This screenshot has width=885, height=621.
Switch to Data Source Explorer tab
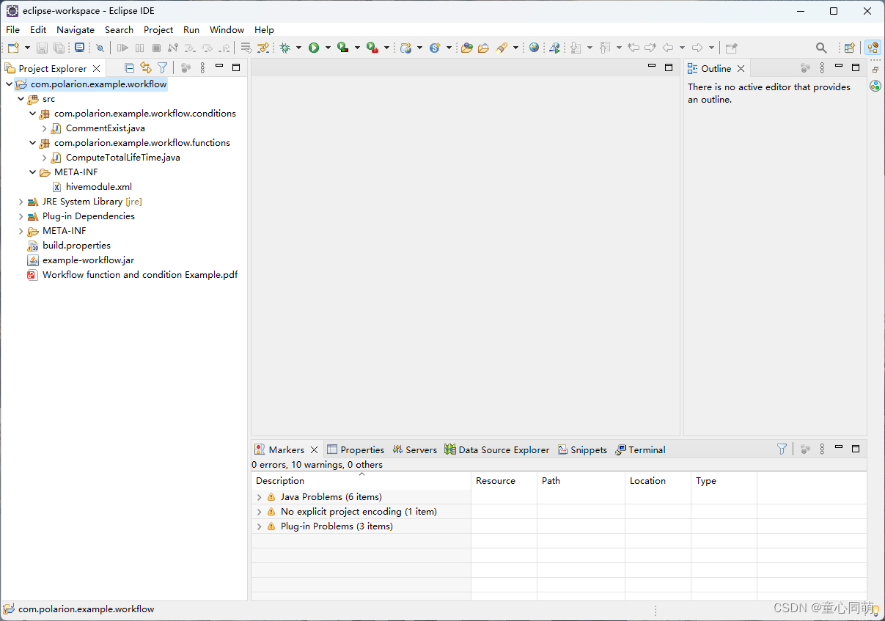496,449
